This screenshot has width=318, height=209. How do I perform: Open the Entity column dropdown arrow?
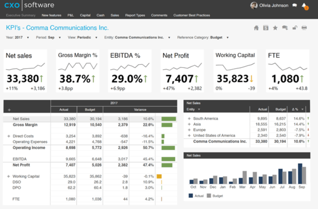[199, 109]
